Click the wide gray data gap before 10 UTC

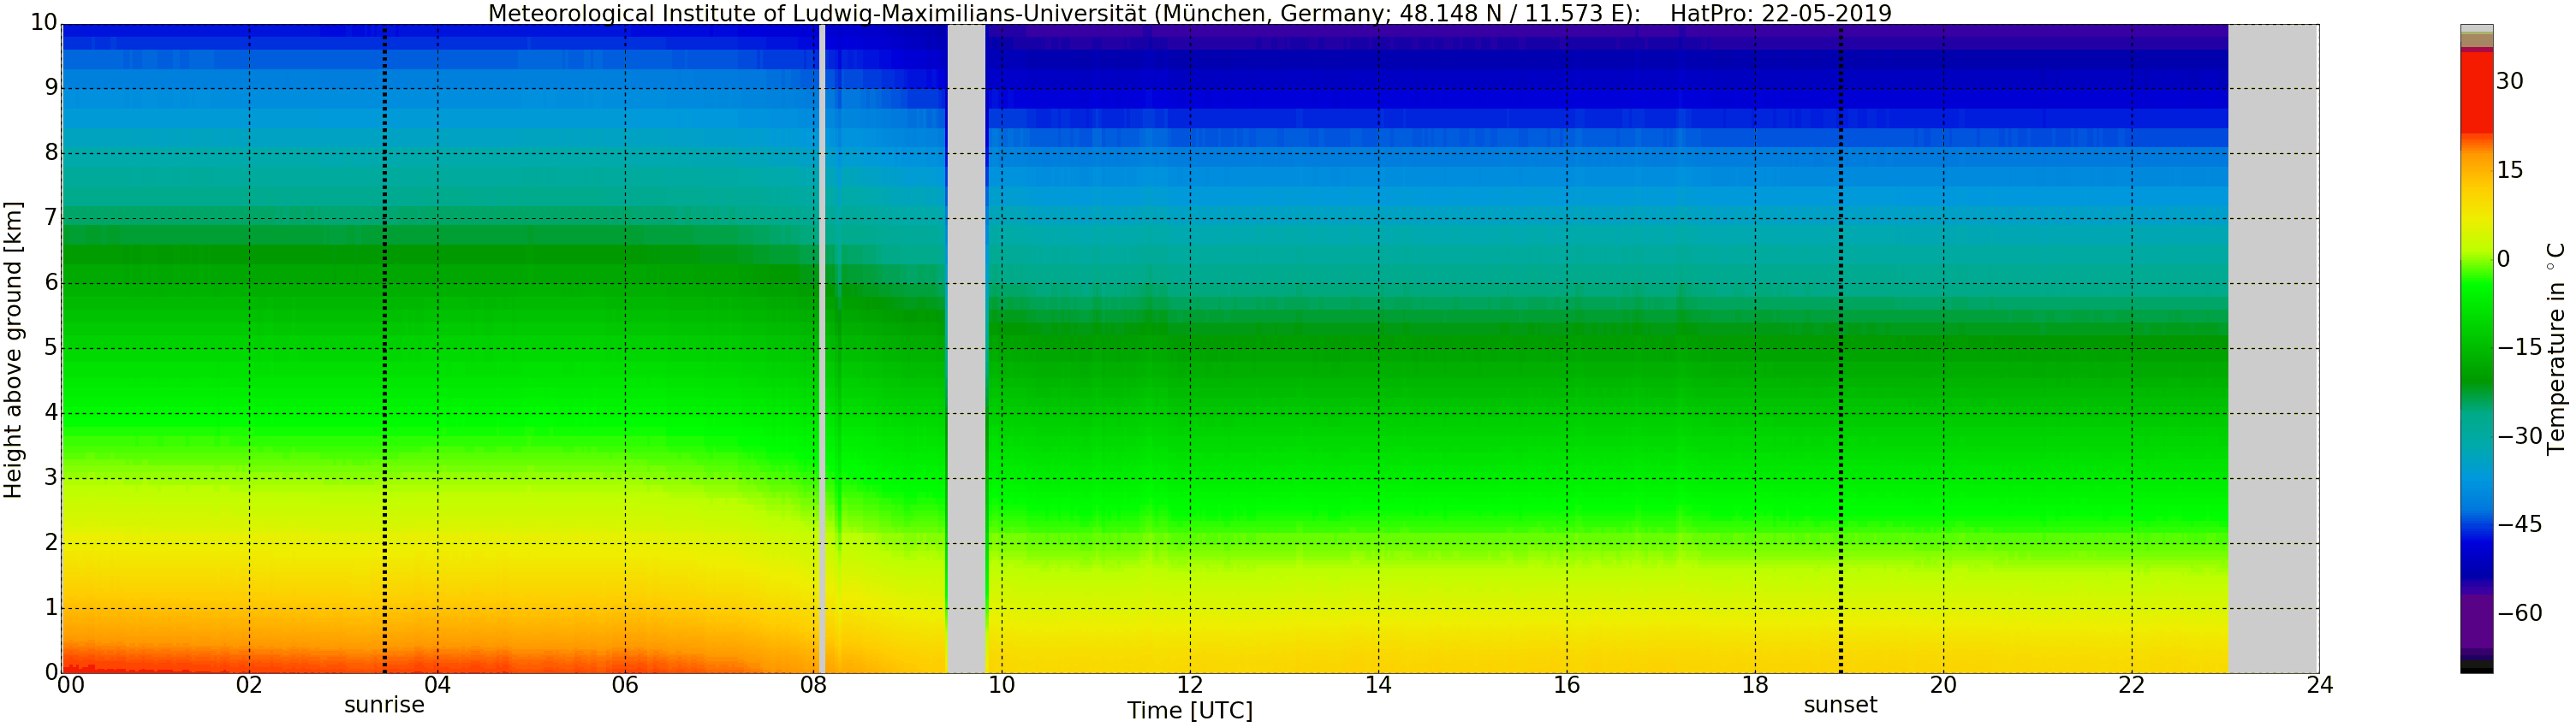966,350
